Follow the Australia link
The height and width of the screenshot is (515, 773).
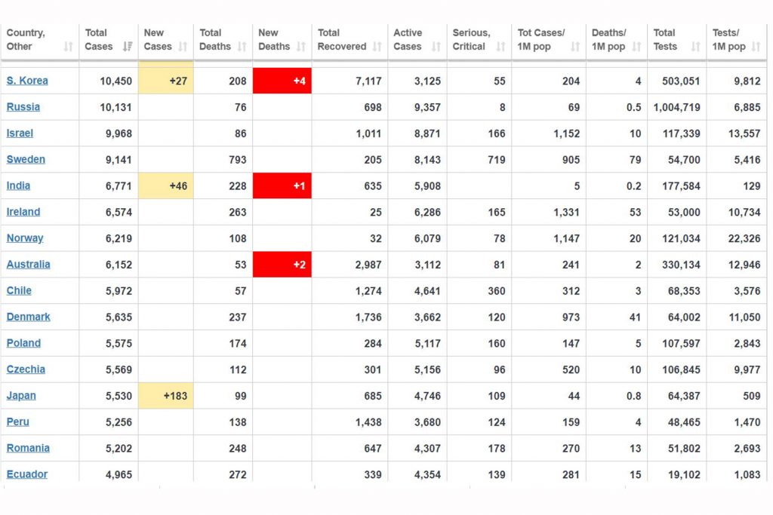click(x=29, y=265)
